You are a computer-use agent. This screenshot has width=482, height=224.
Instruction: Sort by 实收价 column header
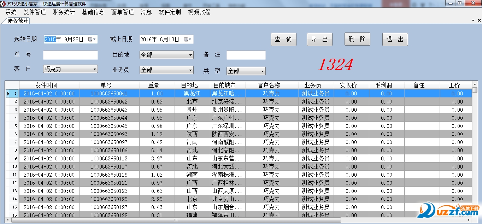click(351, 85)
